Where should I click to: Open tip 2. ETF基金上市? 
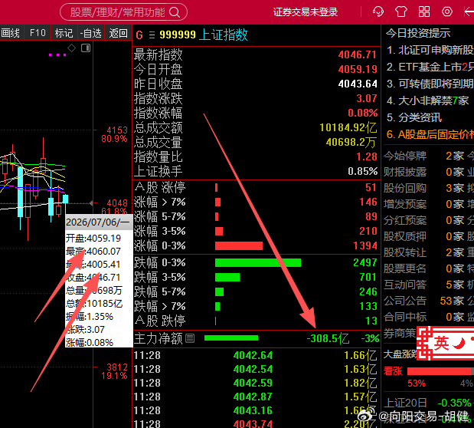(x=430, y=67)
